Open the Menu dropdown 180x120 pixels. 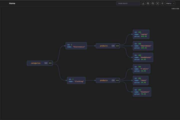pos(170,3)
